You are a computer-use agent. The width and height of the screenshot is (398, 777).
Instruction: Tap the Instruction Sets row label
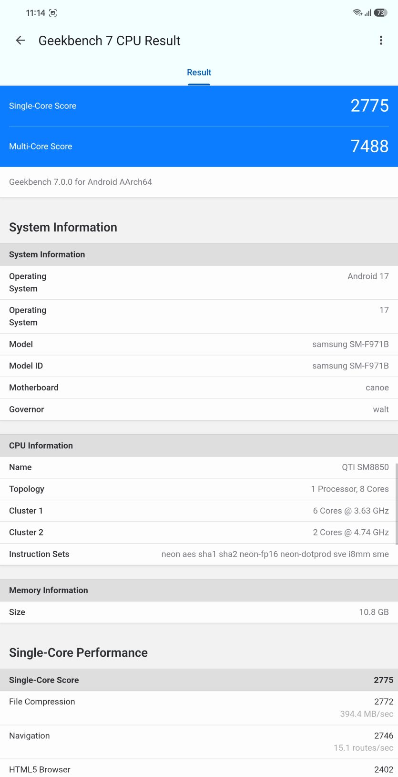[x=39, y=554]
